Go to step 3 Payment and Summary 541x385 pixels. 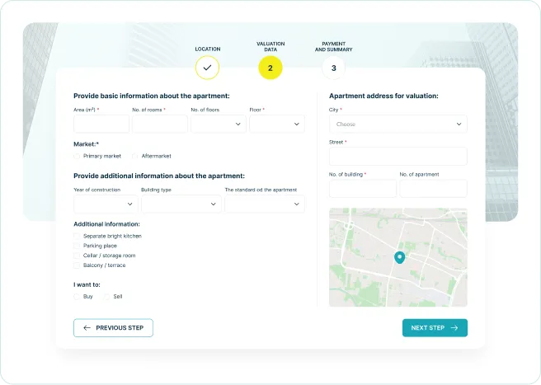(x=334, y=68)
